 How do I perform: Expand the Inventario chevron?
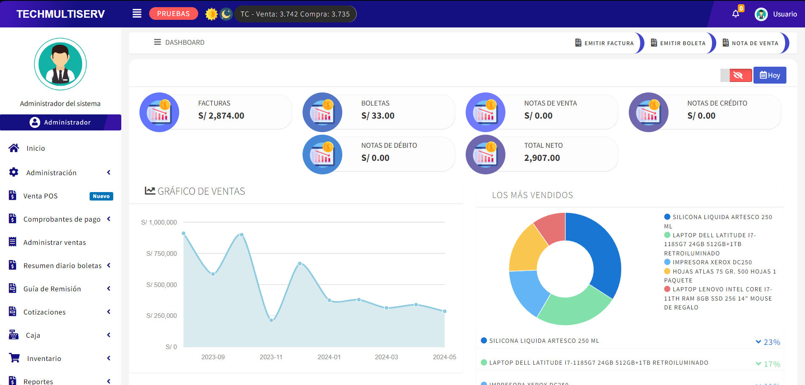click(x=109, y=358)
